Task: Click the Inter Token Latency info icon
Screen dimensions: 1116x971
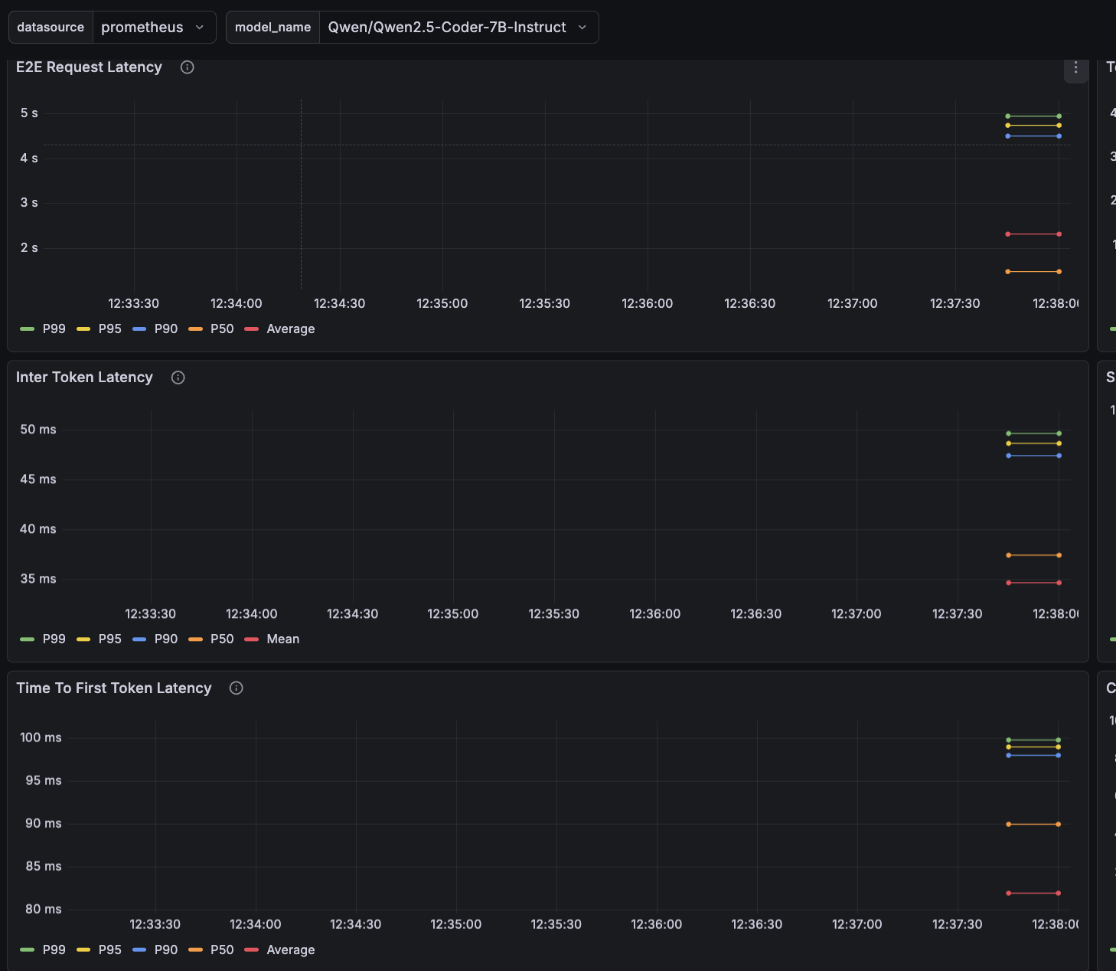Action: click(x=178, y=378)
